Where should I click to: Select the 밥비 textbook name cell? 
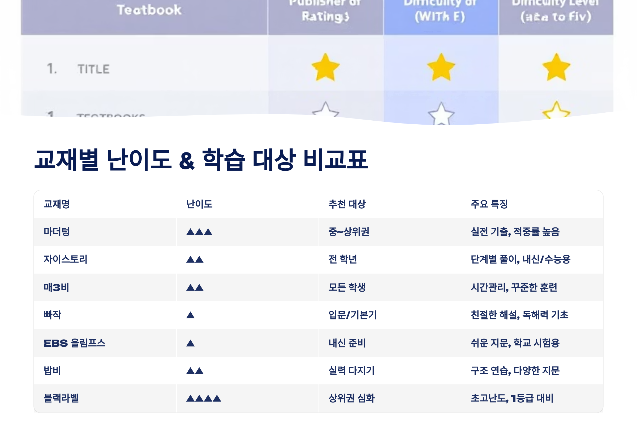(52, 371)
